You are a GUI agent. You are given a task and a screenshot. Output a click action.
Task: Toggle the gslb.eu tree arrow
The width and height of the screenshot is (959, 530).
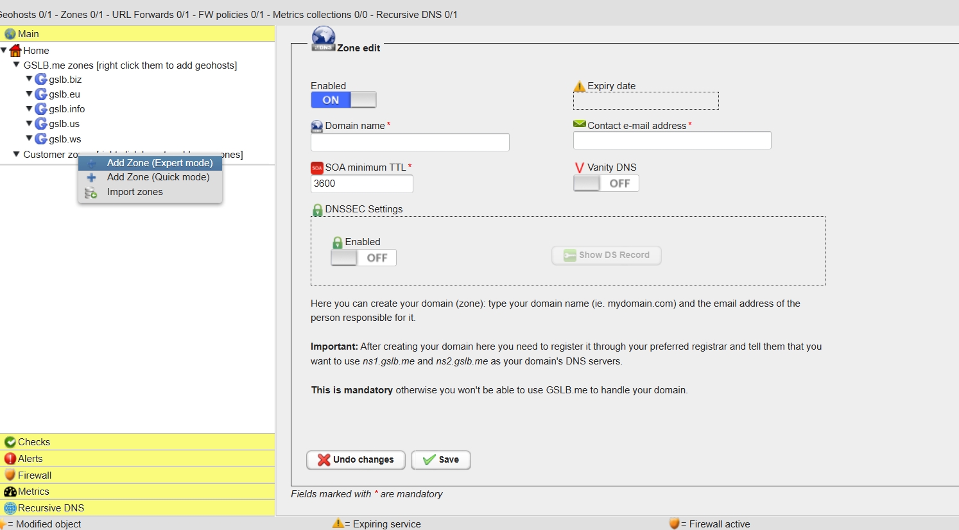(29, 94)
